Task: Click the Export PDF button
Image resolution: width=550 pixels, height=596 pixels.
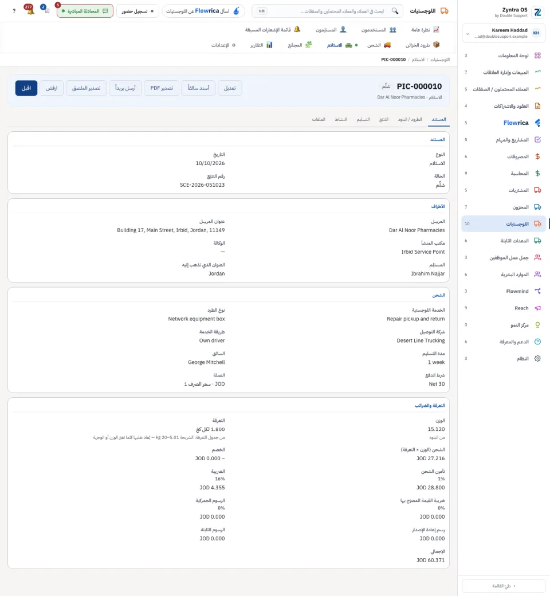Action: (x=162, y=88)
